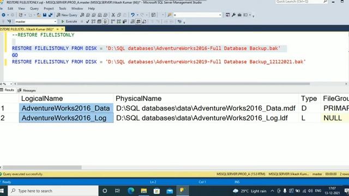Select the AdventureWorks2016_Data.mdf physical name cell
This screenshot has height=196, width=349.
pos(206,108)
